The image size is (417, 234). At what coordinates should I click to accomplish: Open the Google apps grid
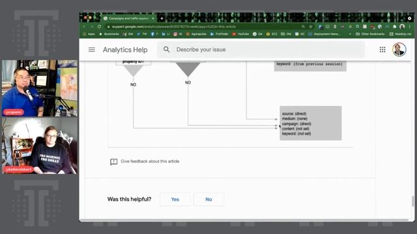(x=382, y=49)
